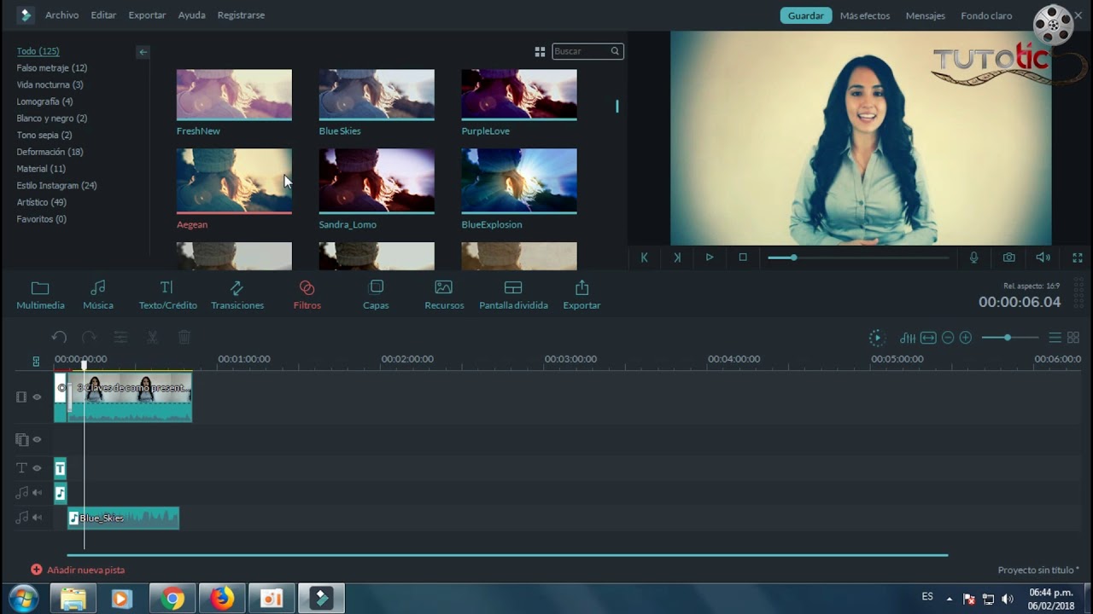The image size is (1093, 614).
Task: Select the Estilo Instagram (24) category
Action: [x=56, y=185]
